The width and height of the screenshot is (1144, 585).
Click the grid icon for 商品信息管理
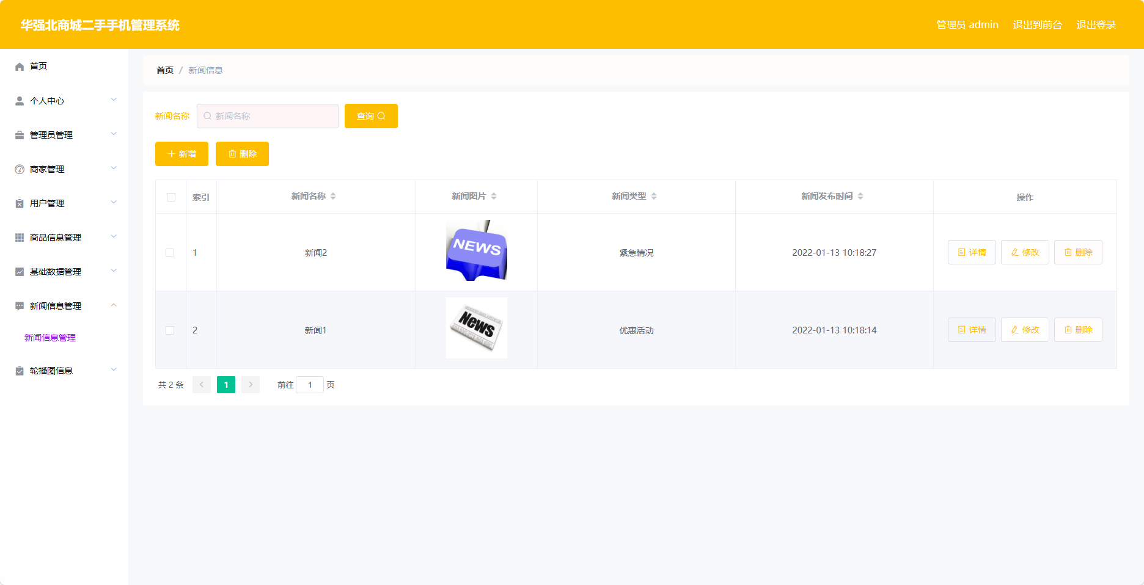[20, 238]
